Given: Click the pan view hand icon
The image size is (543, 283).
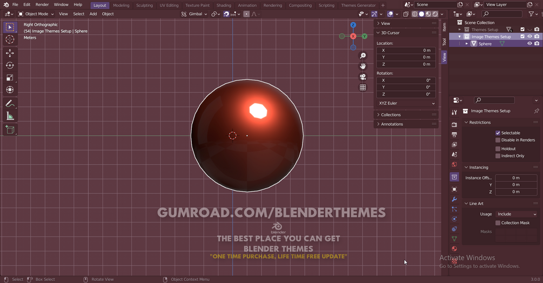Looking at the screenshot, I should pyautogui.click(x=363, y=66).
